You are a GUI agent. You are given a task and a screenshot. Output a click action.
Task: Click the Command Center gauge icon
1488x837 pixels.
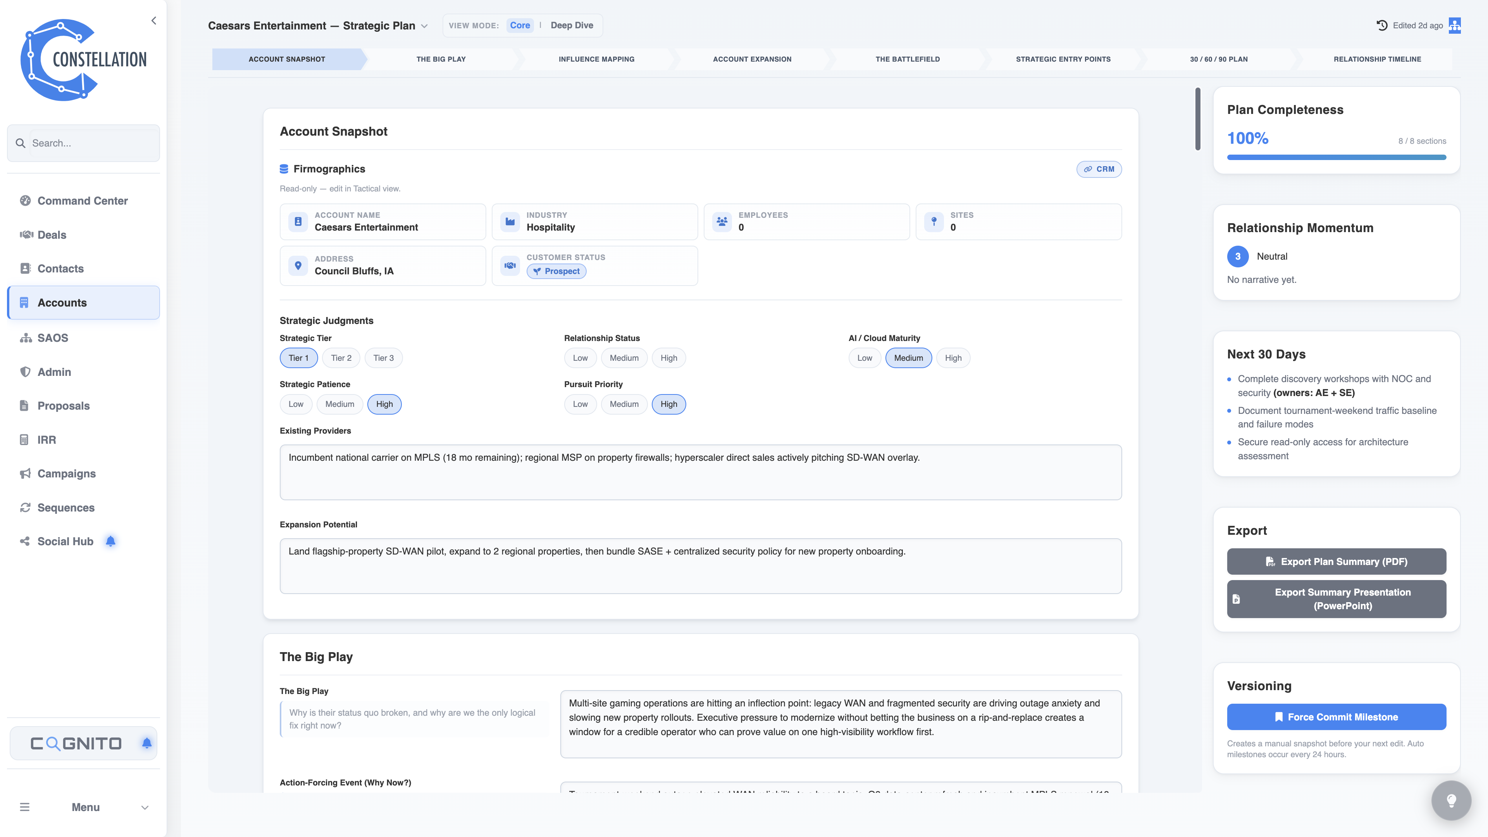click(25, 200)
